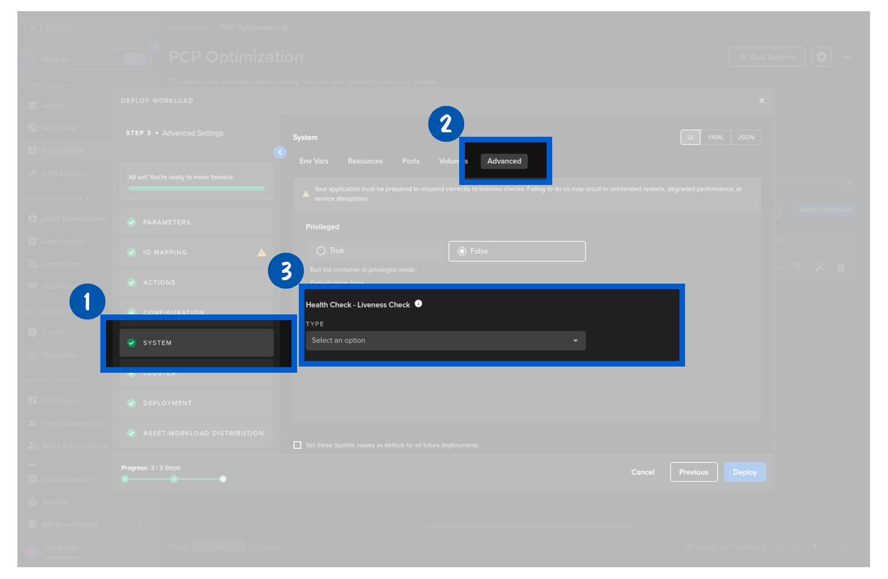Click the Previous button
The width and height of the screenshot is (888, 579).
(x=693, y=472)
